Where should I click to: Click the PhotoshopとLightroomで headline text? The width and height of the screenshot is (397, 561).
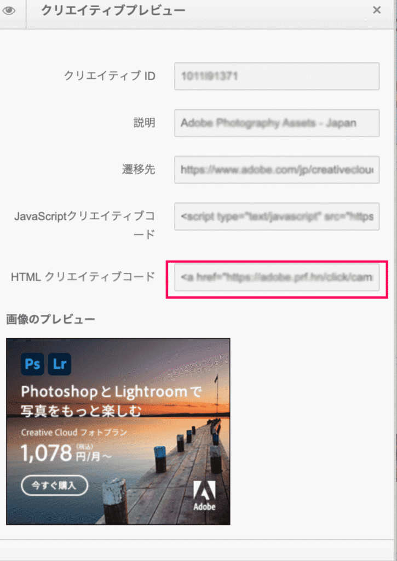click(111, 392)
